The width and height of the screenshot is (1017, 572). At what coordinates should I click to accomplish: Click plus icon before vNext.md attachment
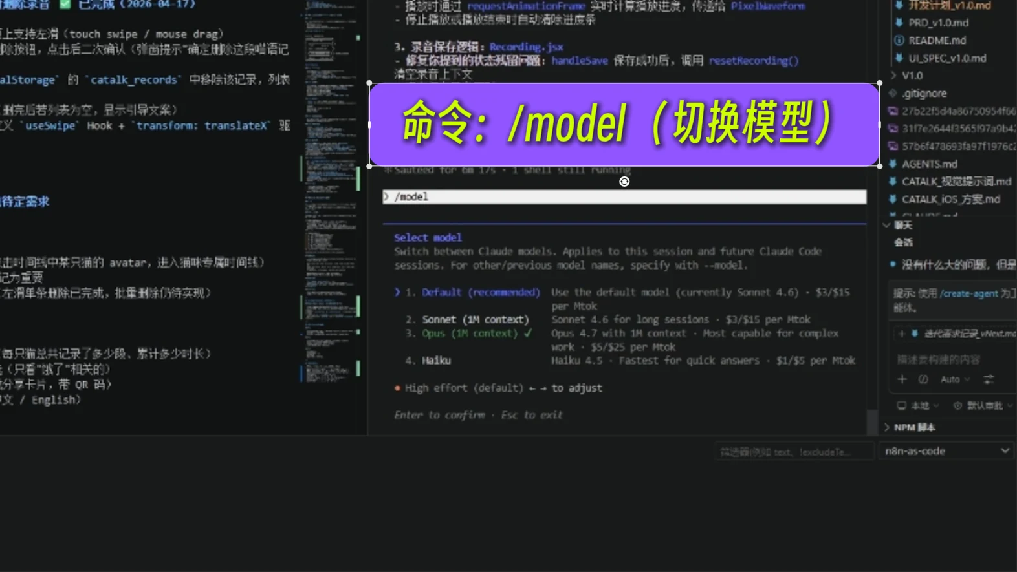pos(901,334)
